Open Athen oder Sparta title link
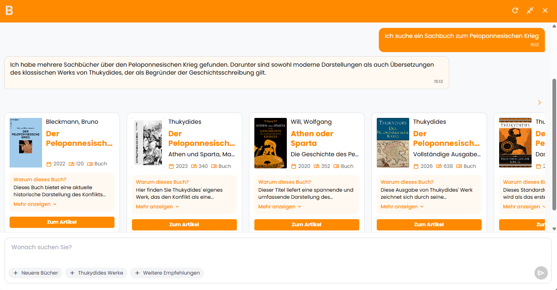The image size is (557, 290). [312, 138]
